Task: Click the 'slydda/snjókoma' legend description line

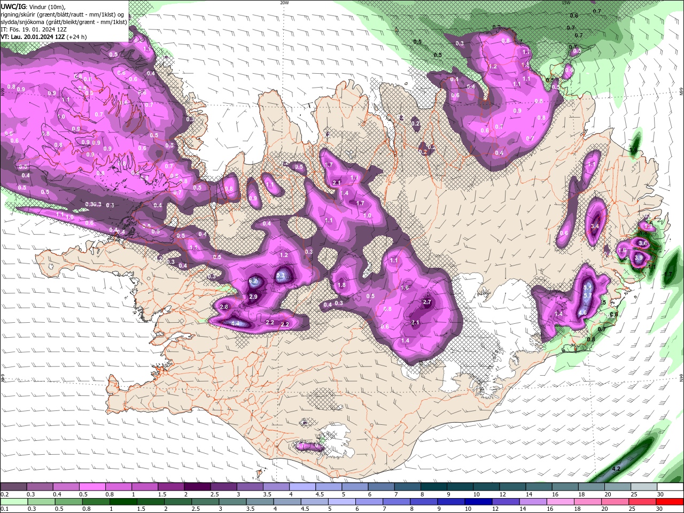Action: (64, 22)
